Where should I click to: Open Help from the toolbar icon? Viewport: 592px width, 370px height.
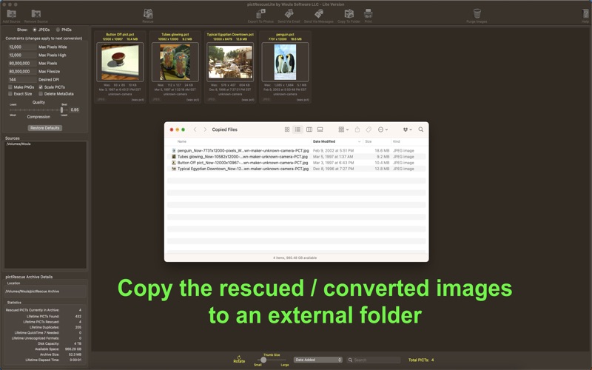pos(585,14)
